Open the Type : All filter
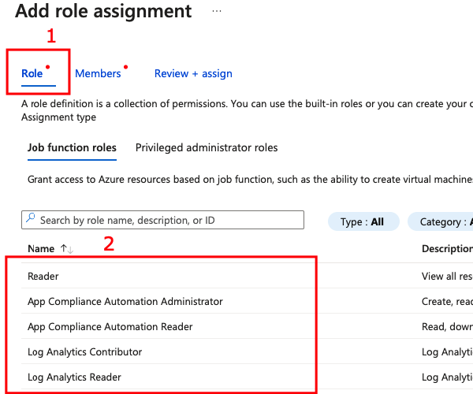The width and height of the screenshot is (473, 394). (363, 221)
